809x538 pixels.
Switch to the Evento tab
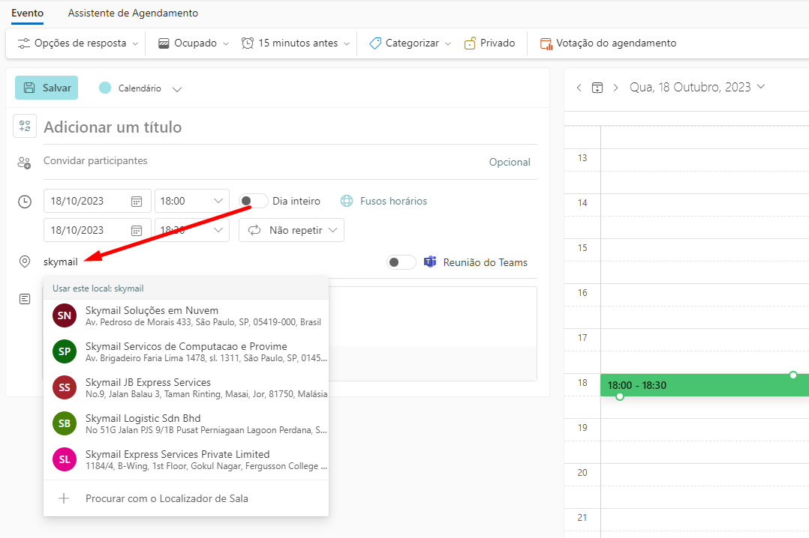coord(27,13)
